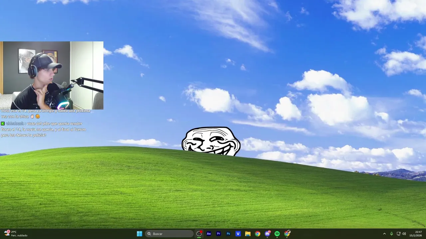Screen dimensions: 426x239
Task: Open Discord with notification badge
Action: coord(267,234)
